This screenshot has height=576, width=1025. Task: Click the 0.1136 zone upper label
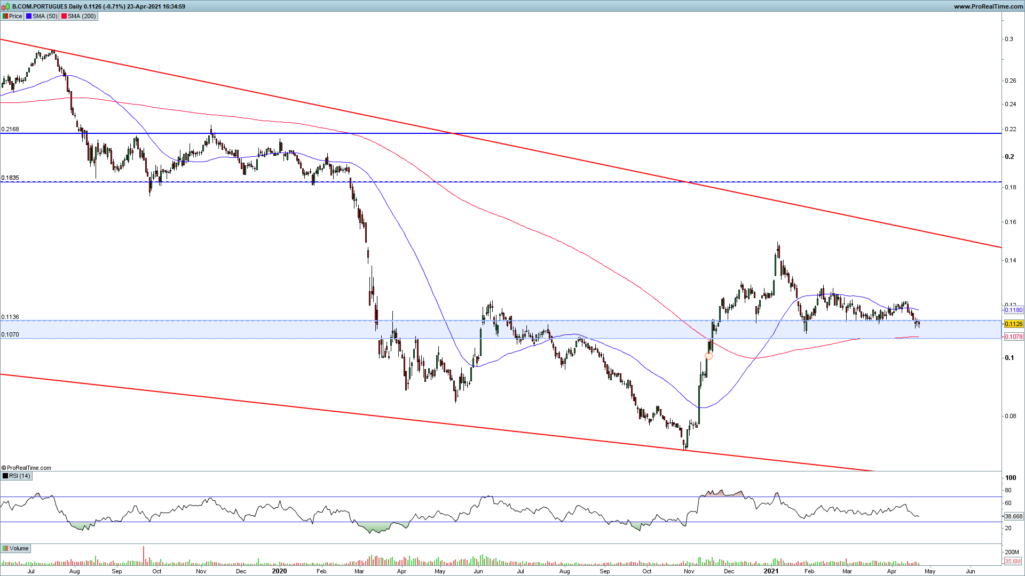pyautogui.click(x=10, y=317)
